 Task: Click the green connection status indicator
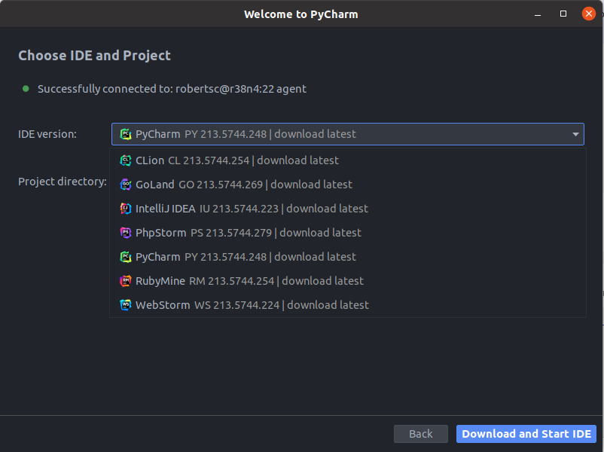point(26,89)
